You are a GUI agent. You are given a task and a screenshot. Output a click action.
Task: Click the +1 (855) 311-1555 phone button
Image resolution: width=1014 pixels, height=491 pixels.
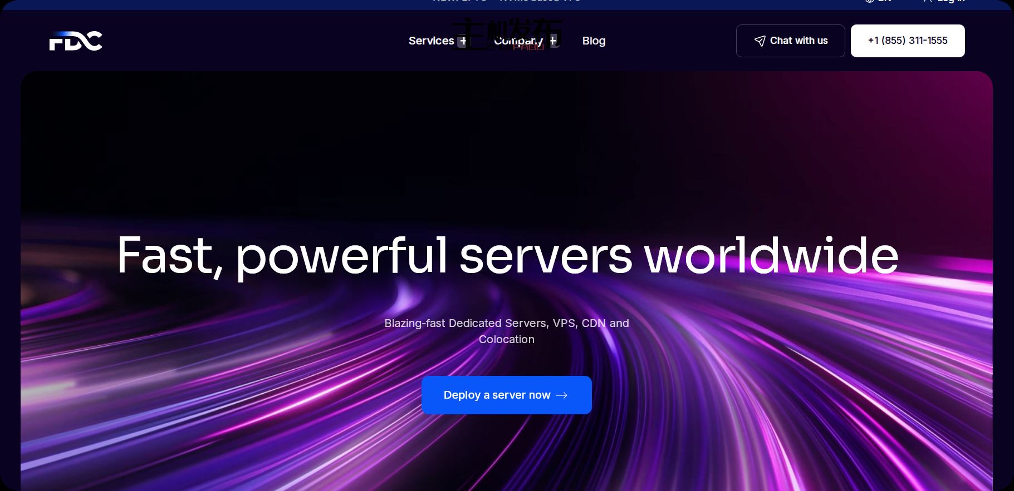[907, 41]
